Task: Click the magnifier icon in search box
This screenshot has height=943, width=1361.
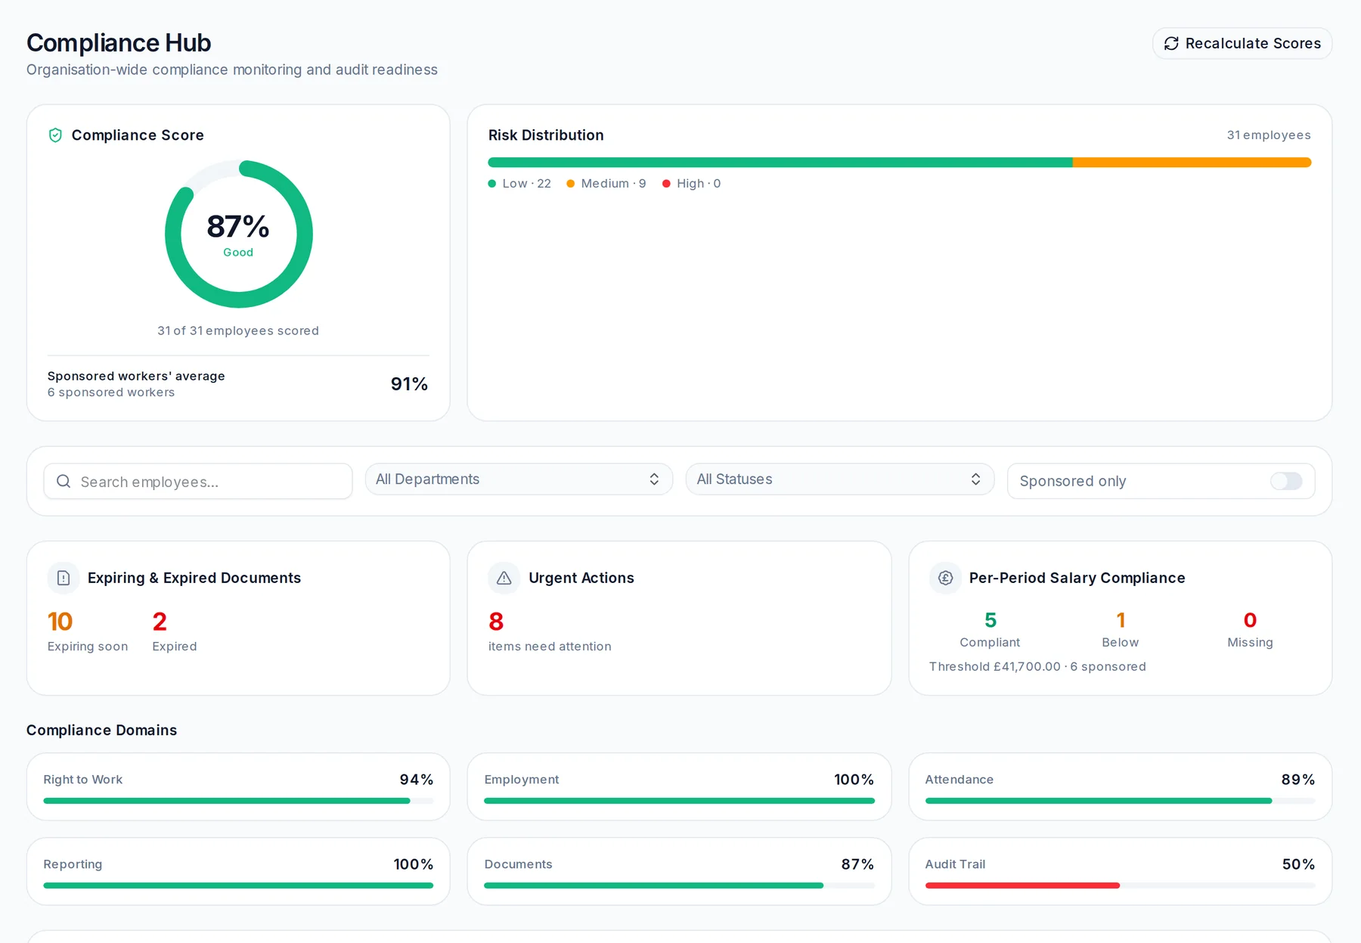Action: click(64, 482)
